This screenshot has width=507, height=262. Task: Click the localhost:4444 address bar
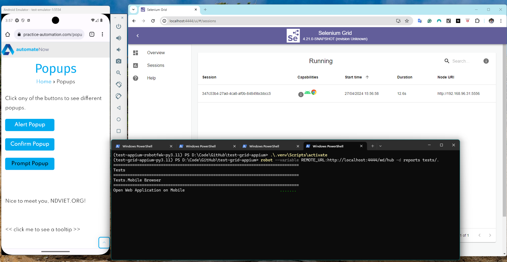pyautogui.click(x=277, y=21)
